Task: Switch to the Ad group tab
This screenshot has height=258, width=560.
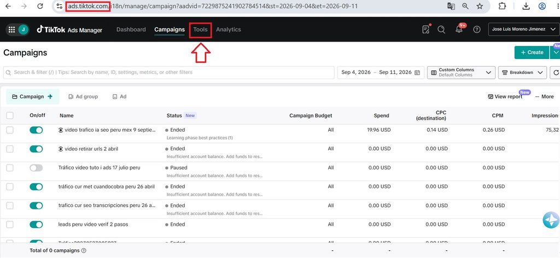Action: coord(83,97)
